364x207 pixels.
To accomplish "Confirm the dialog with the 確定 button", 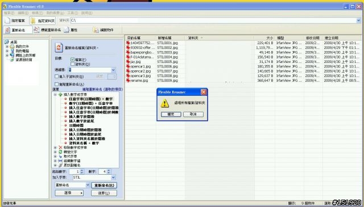I will tap(171, 114).
